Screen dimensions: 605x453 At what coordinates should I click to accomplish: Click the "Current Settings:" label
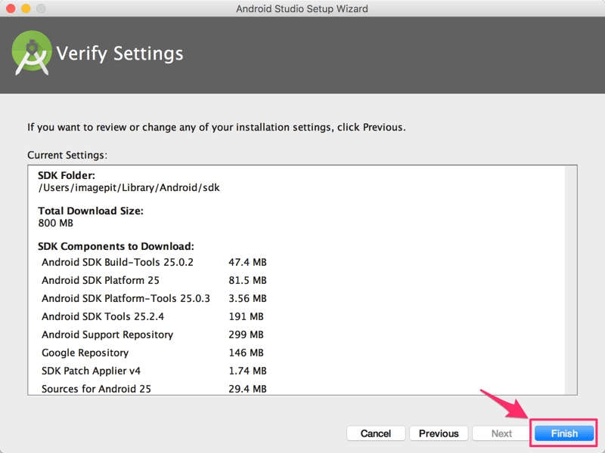point(67,155)
